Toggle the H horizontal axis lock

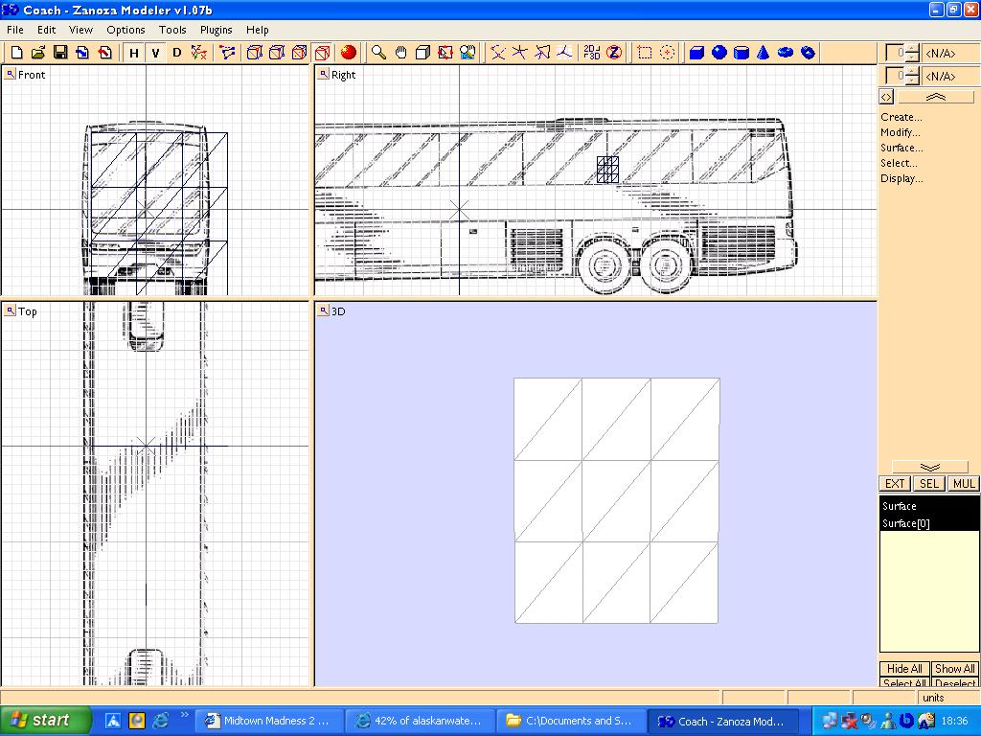point(134,53)
